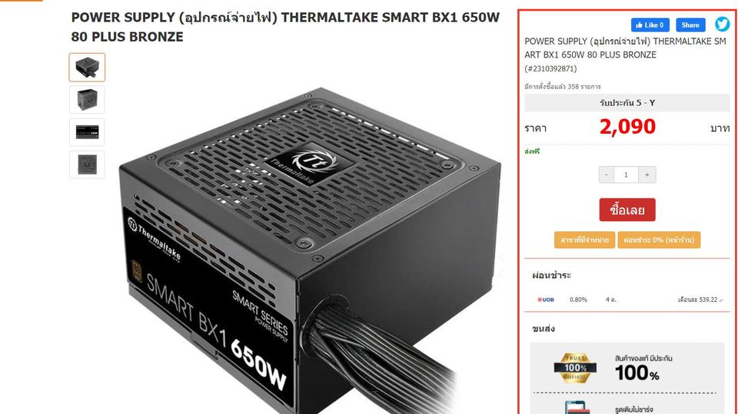
Task: Click the product title heading
Action: pyautogui.click(x=285, y=27)
